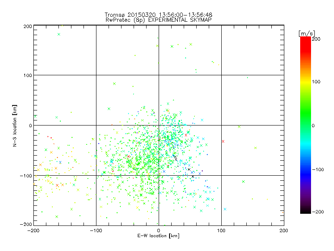Click the colorbar '-100' label

click(x=318, y=169)
